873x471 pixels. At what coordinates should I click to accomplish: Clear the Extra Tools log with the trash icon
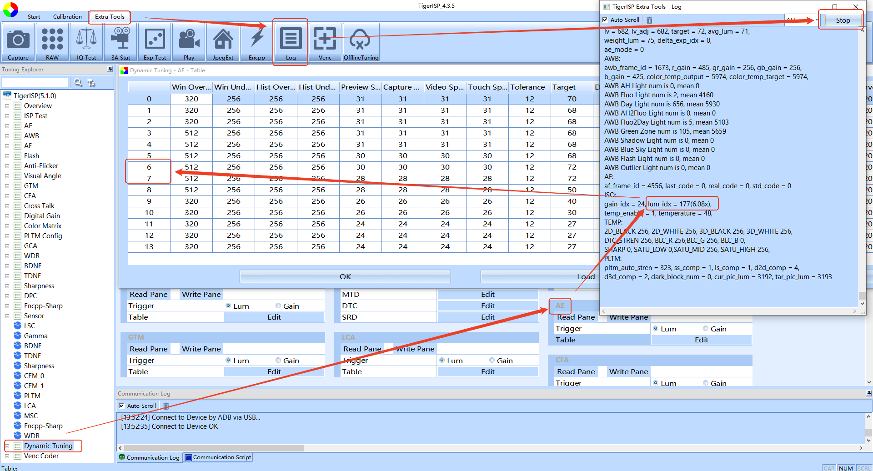point(649,20)
